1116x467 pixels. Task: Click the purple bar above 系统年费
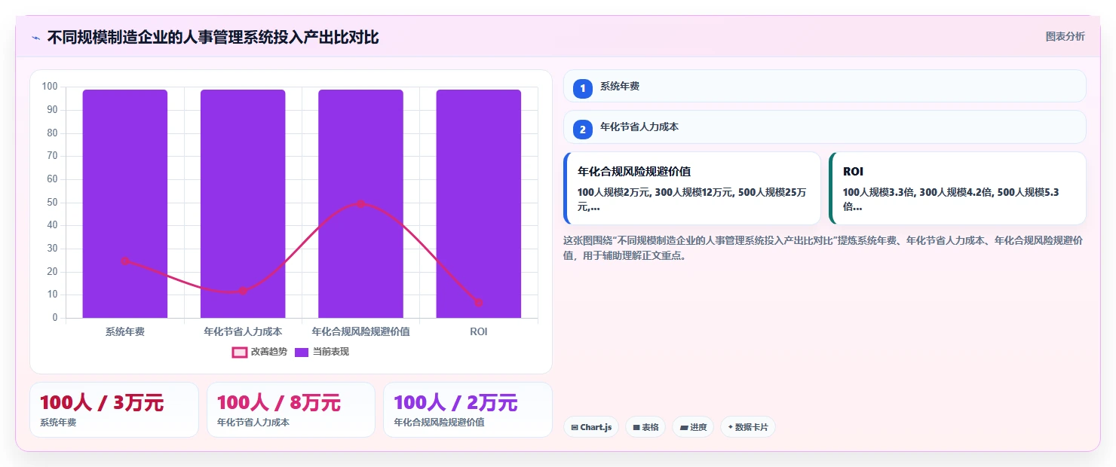tap(125, 203)
